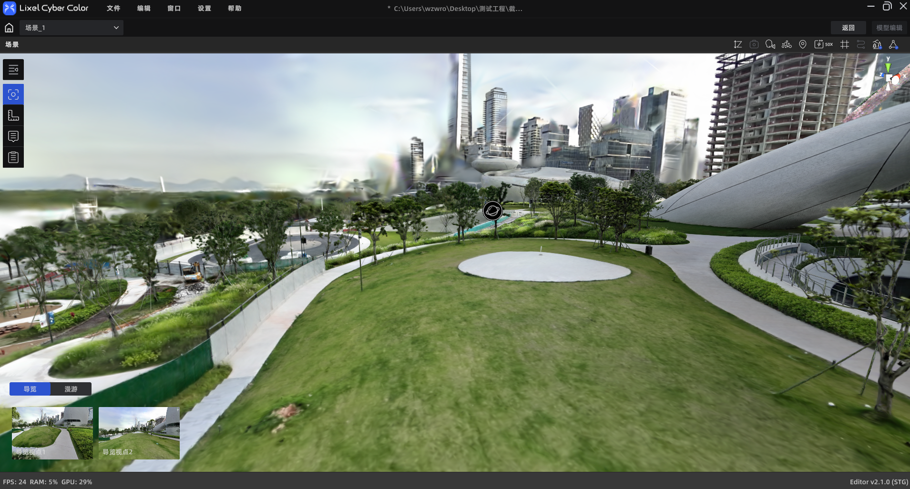Click the Z-axis height adjust icon
The height and width of the screenshot is (489, 910).
[737, 44]
